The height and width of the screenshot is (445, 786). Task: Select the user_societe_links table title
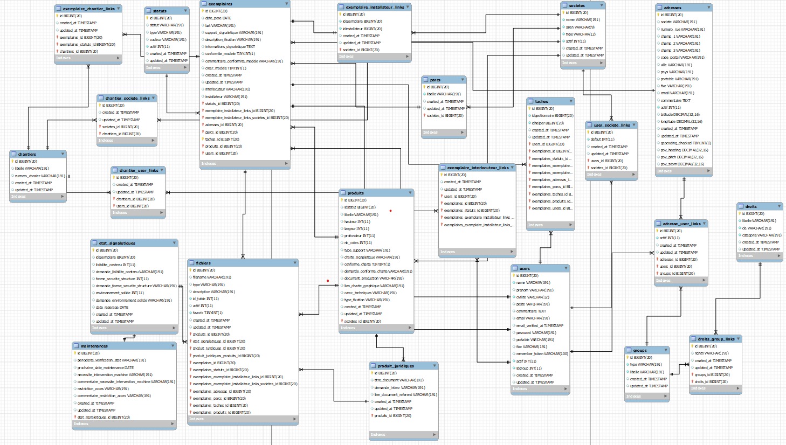coord(611,125)
